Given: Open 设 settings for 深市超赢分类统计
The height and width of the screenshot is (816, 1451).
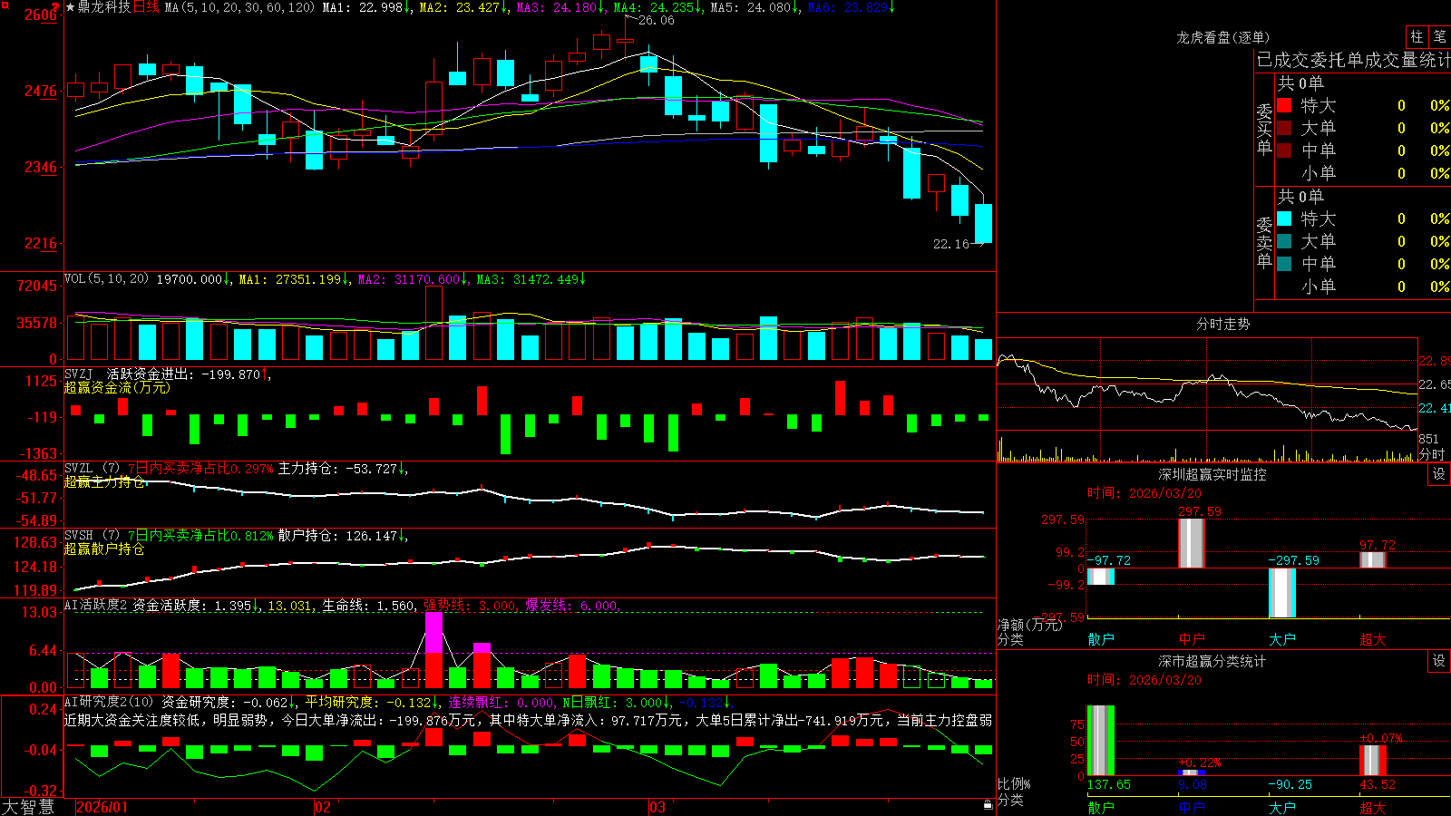Looking at the screenshot, I should (x=1439, y=661).
